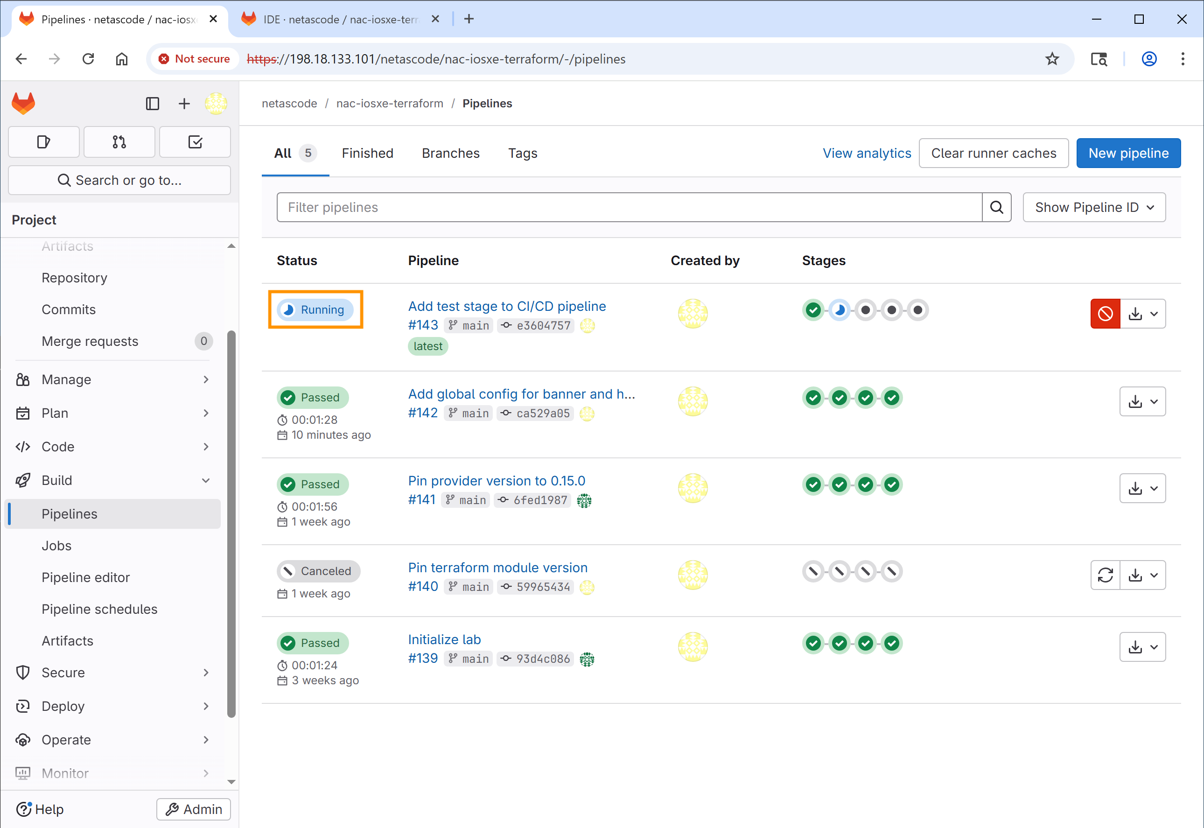The image size is (1204, 828).
Task: Open the Pipeline editor sidebar item
Action: tap(85, 577)
